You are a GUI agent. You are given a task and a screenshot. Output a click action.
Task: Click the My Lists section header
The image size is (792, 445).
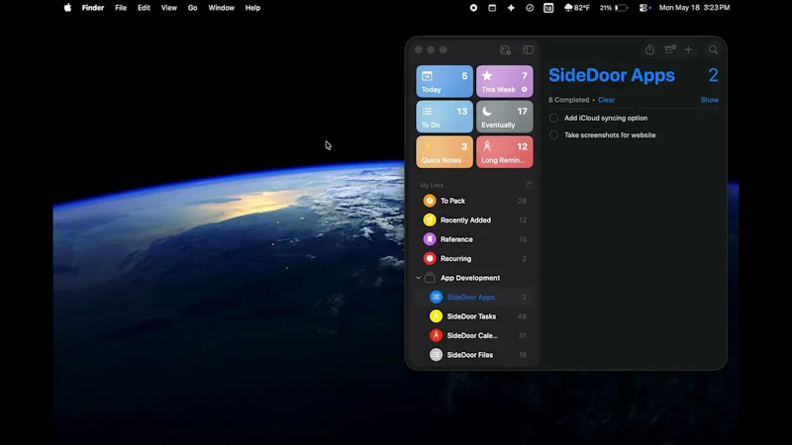point(432,185)
